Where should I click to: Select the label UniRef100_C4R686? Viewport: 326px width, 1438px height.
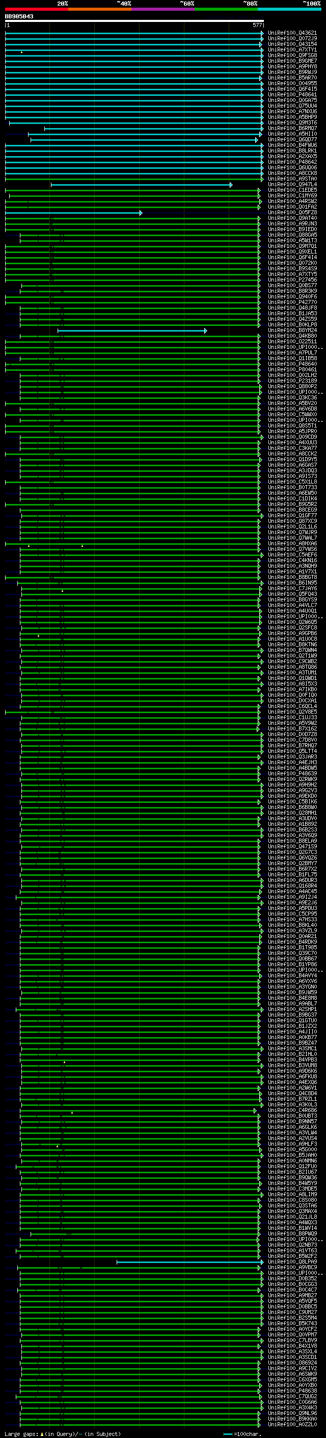tap(292, 1111)
